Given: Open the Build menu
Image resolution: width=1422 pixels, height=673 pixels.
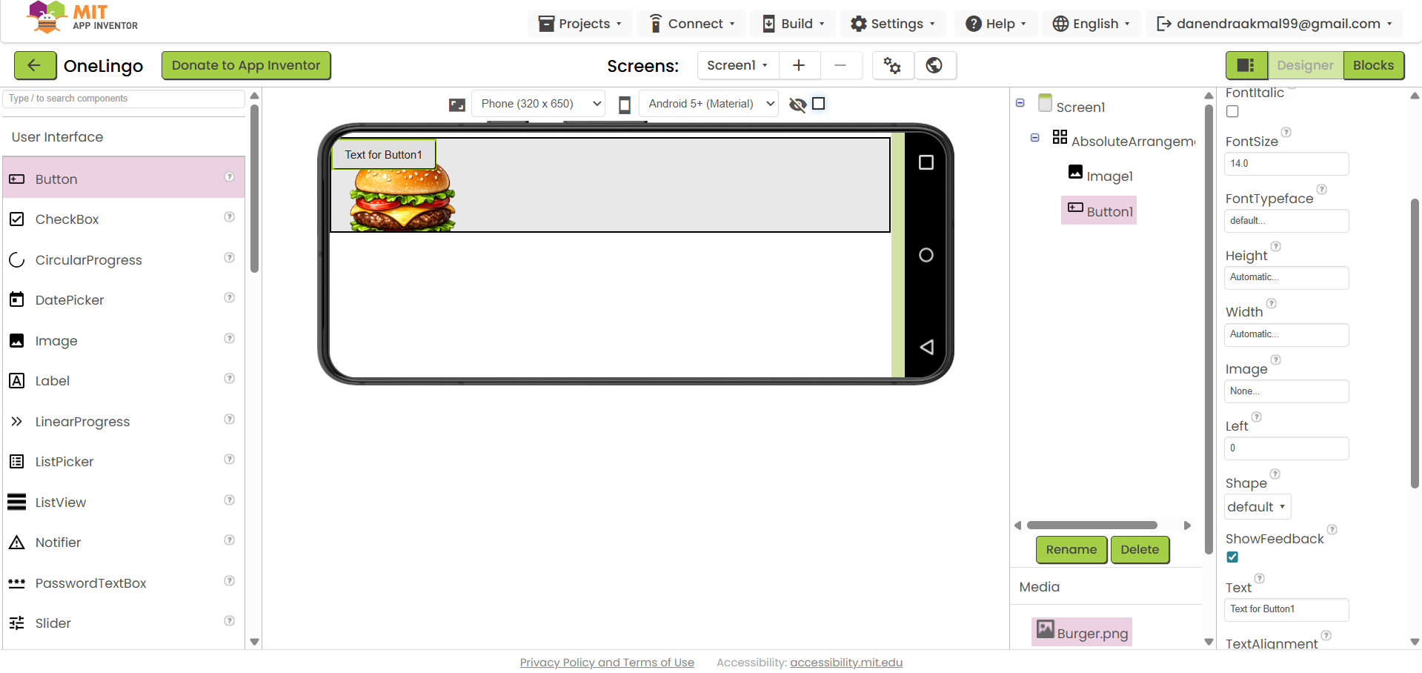Looking at the screenshot, I should (x=794, y=24).
